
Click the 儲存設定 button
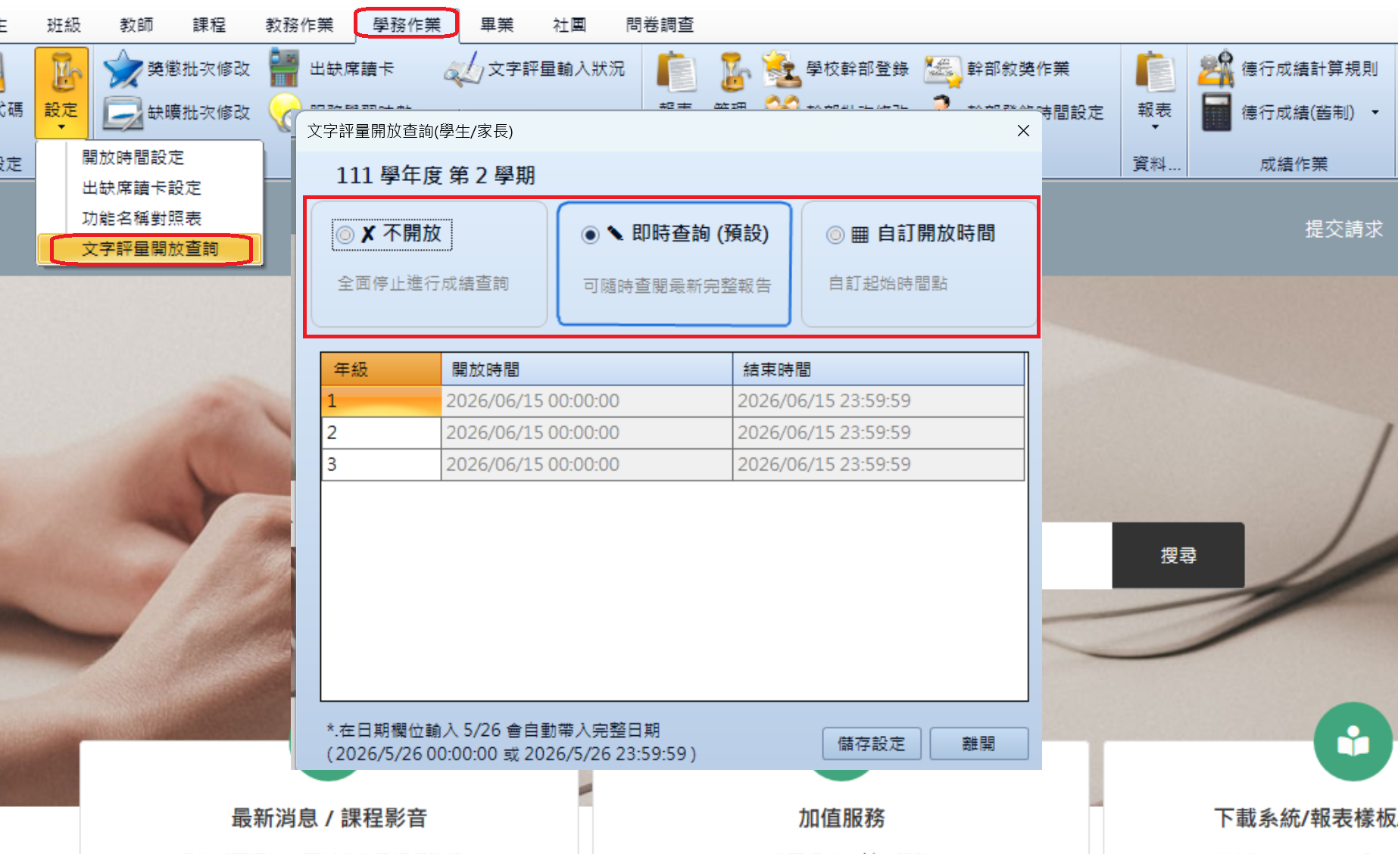tap(872, 743)
